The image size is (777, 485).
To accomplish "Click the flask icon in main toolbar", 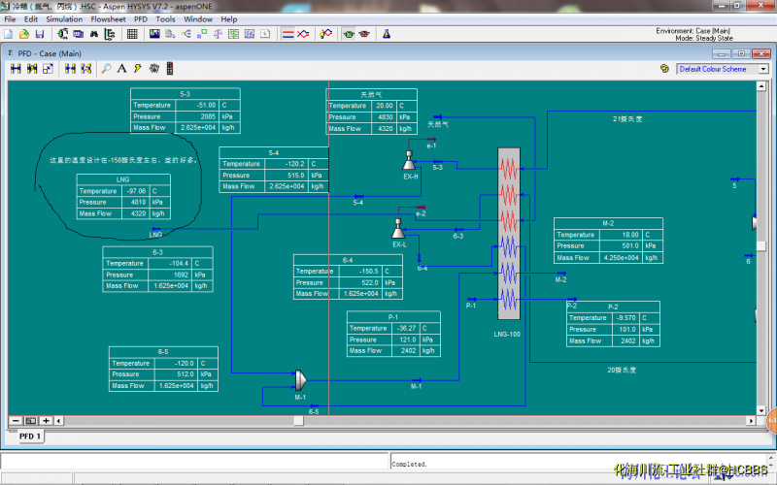I will (386, 34).
